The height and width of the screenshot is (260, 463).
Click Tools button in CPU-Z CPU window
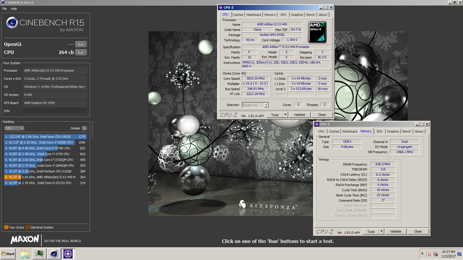pyautogui.click(x=275, y=115)
